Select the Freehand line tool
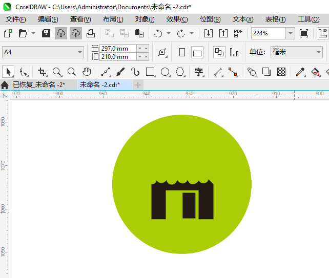Screen dimensions: 329x278 coord(106,72)
